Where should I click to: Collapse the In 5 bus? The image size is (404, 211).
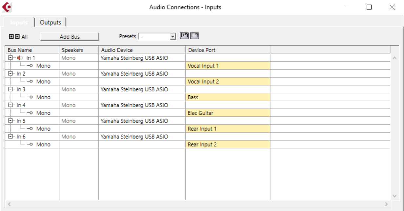click(10, 121)
